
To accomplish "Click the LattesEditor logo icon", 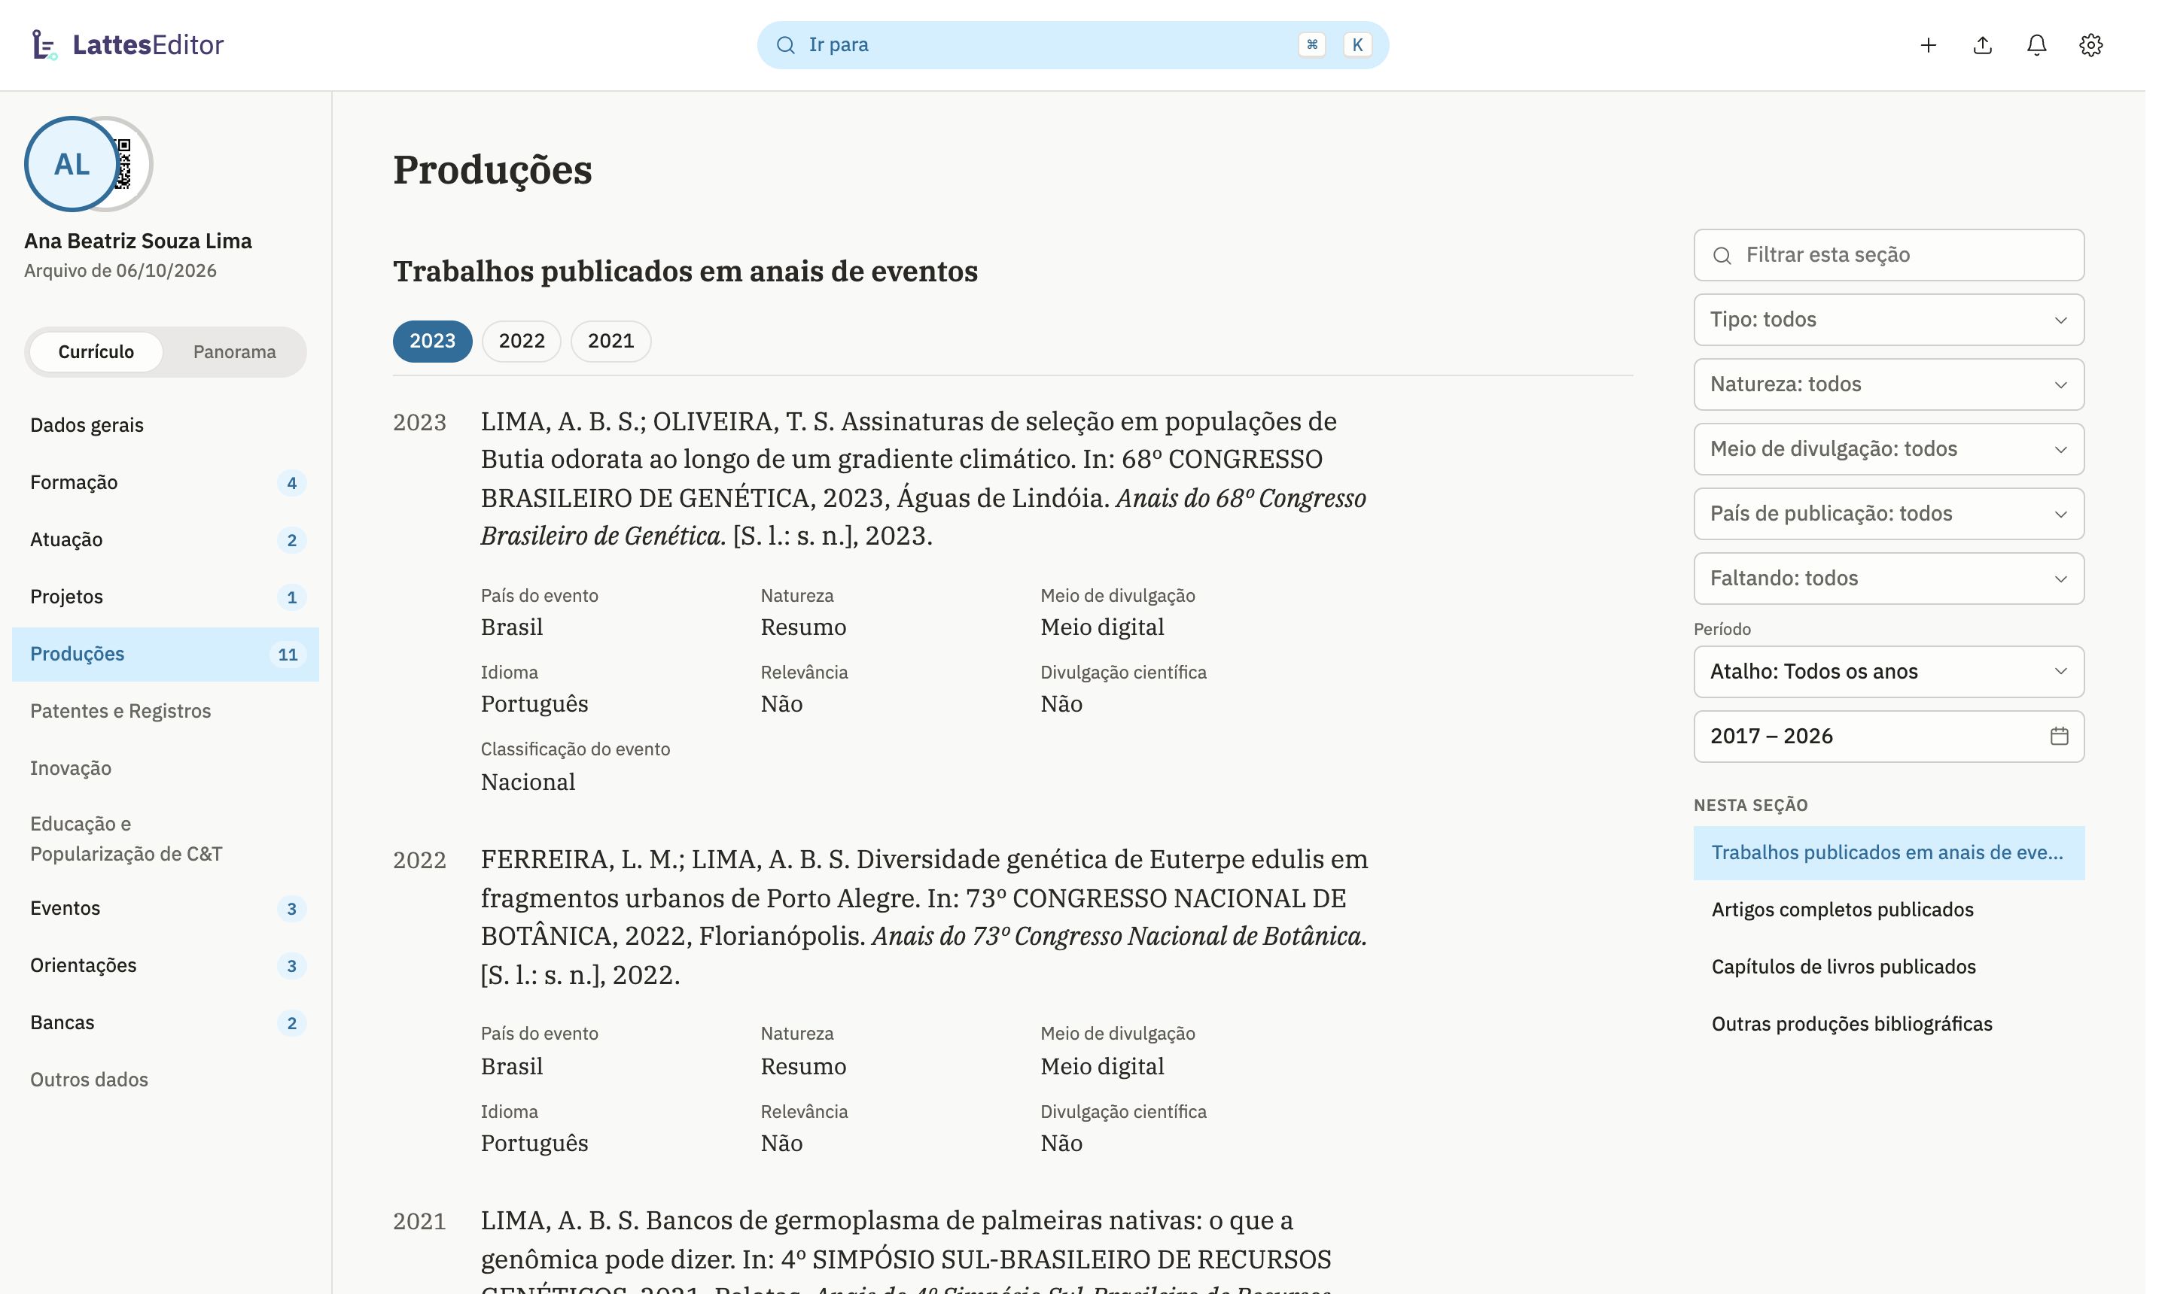I will click(x=44, y=44).
